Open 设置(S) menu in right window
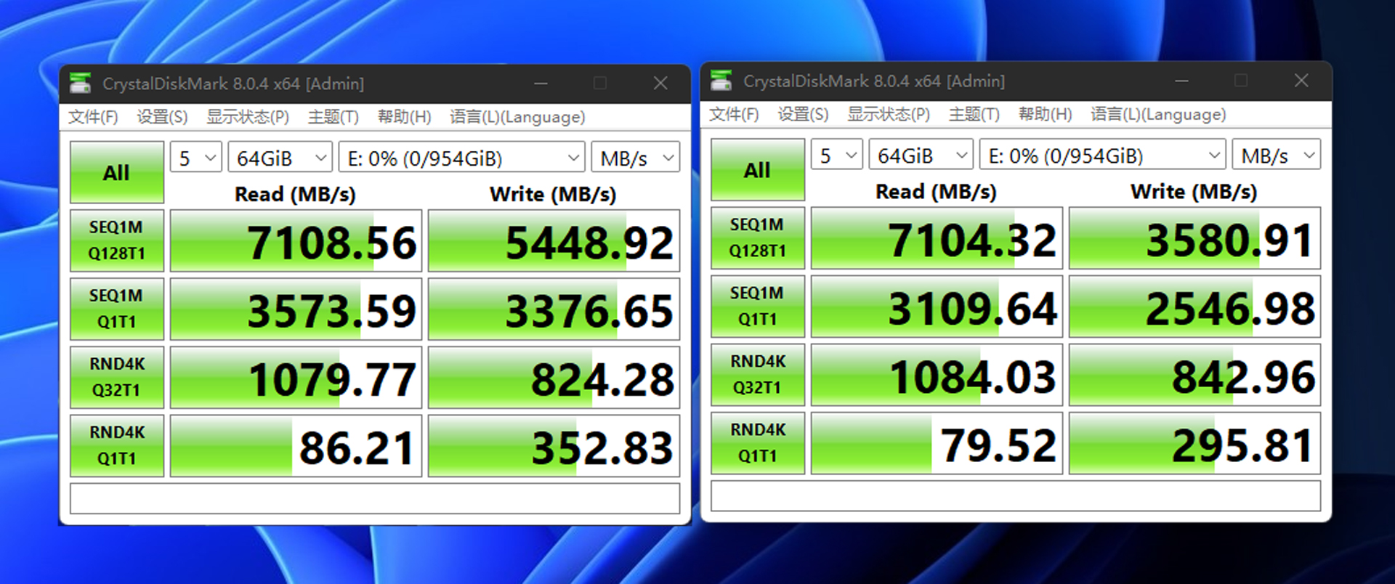 pos(803,114)
